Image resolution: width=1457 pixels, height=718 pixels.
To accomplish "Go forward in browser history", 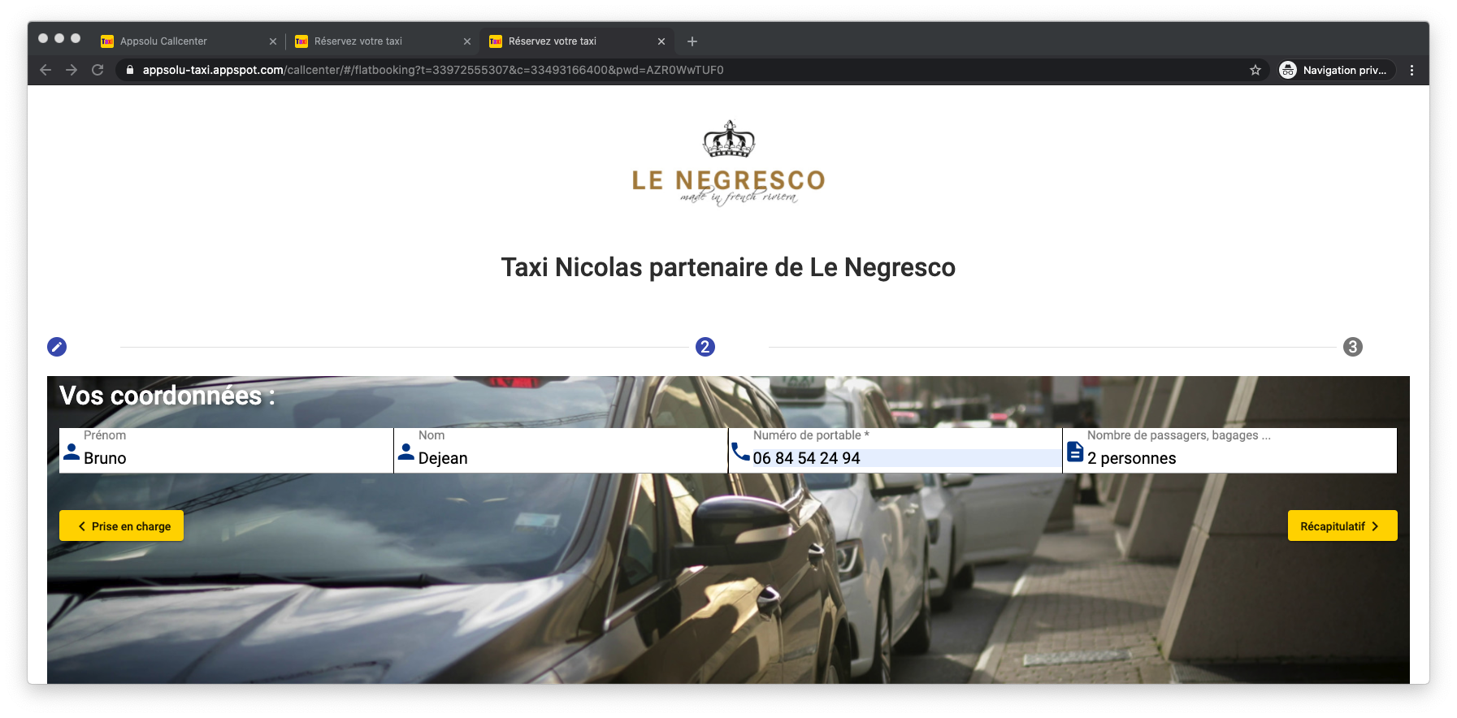I will coord(72,70).
